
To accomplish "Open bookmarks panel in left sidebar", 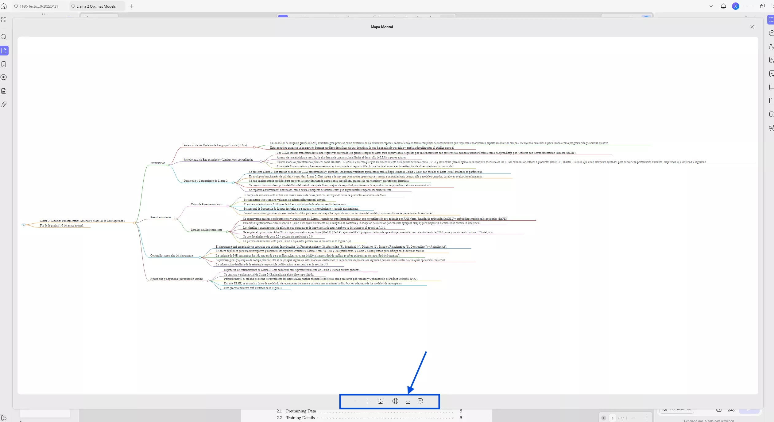I will pyautogui.click(x=4, y=64).
